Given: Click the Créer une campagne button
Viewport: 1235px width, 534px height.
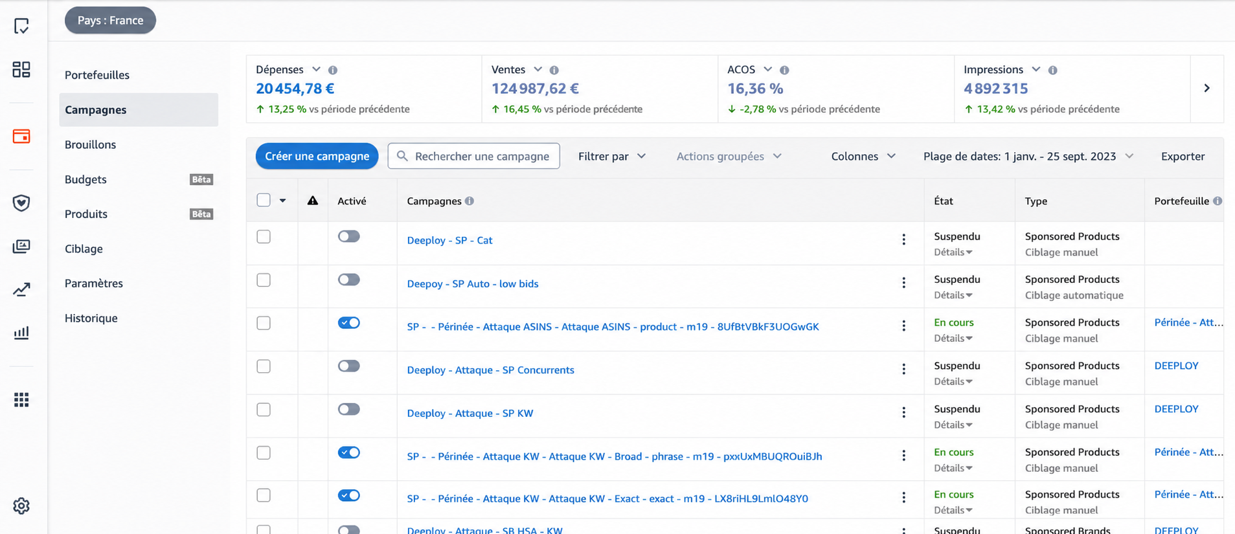Looking at the screenshot, I should 317,156.
